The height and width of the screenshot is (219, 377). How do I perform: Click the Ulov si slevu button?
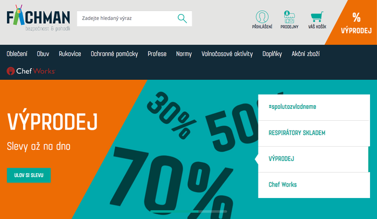[29, 175]
